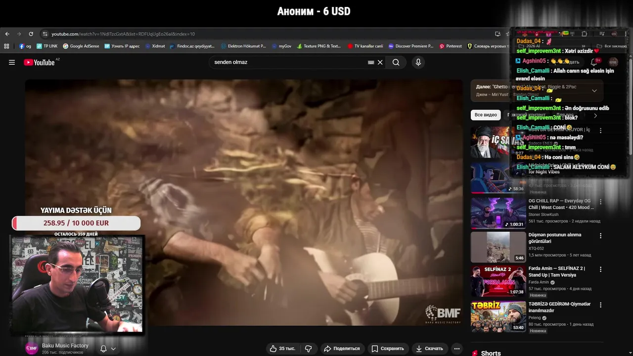633x356 pixels.
Task: Open the 'og' Facebook bookmark
Action: (25, 46)
